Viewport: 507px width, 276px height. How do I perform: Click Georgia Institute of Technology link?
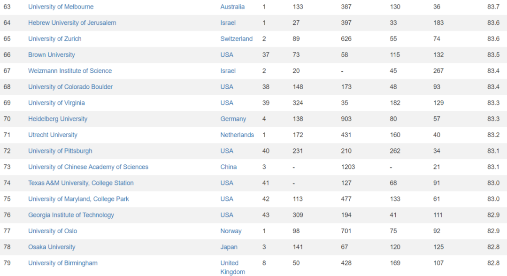(71, 215)
